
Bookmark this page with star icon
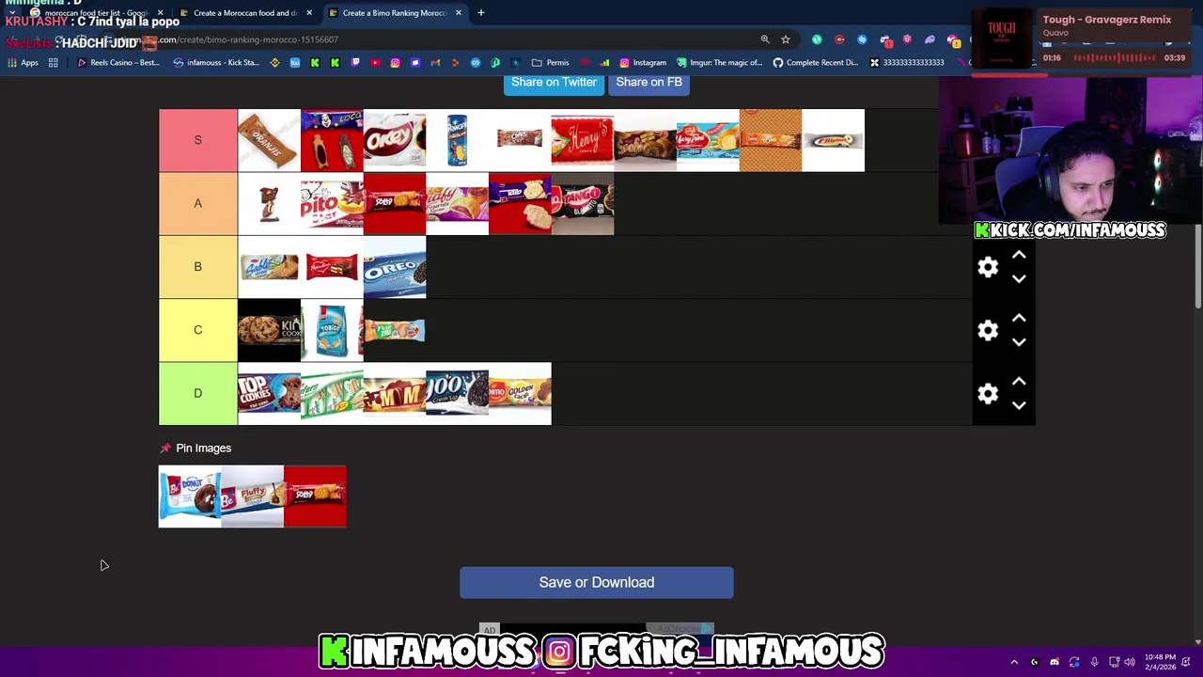coord(786,39)
